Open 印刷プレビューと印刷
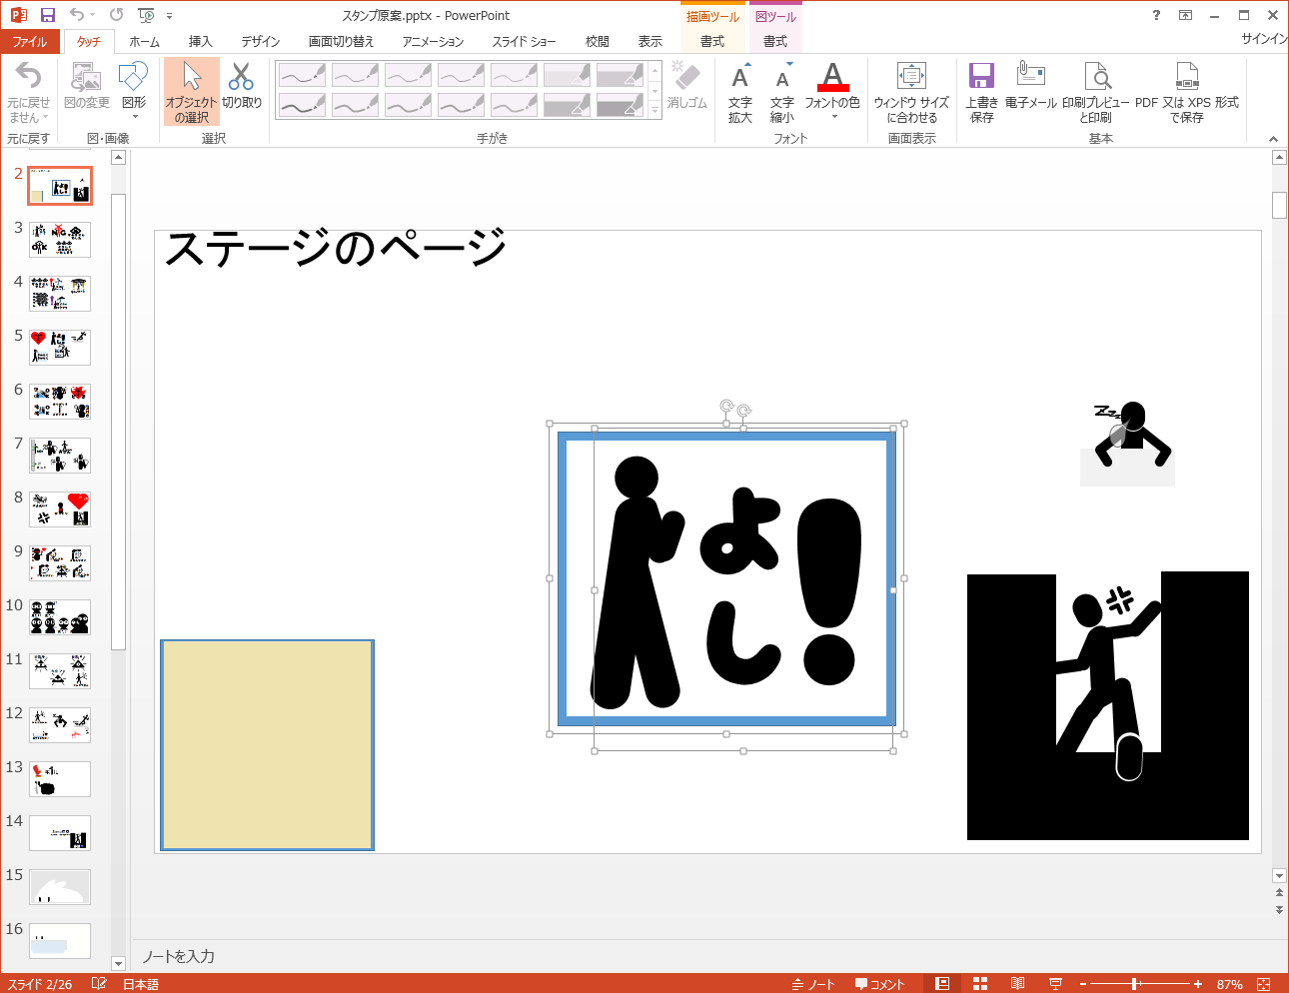This screenshot has width=1289, height=993. point(1097,88)
